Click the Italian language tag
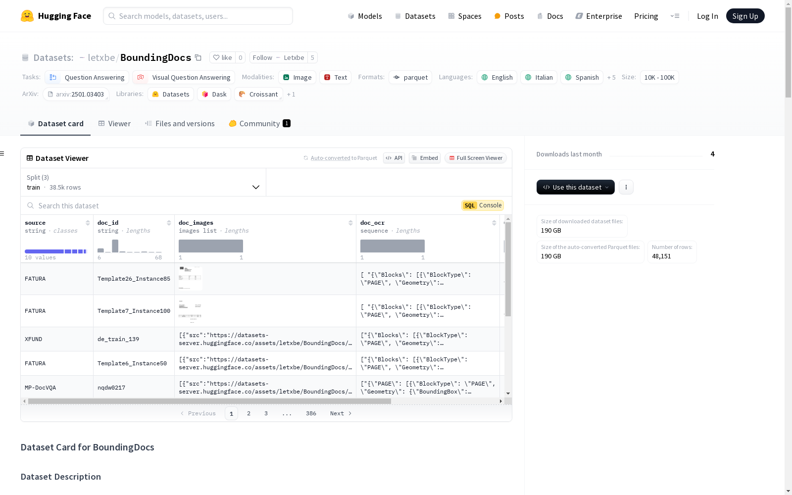792x495 pixels. [x=539, y=77]
